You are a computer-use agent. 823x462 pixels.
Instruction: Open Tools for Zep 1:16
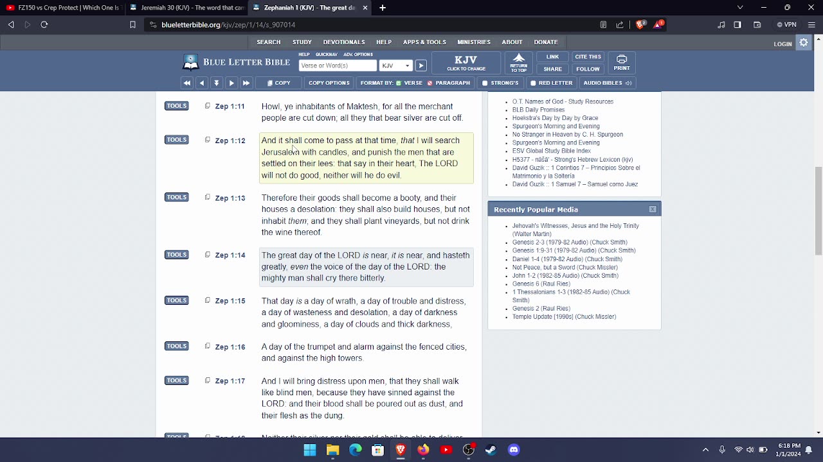pos(176,346)
